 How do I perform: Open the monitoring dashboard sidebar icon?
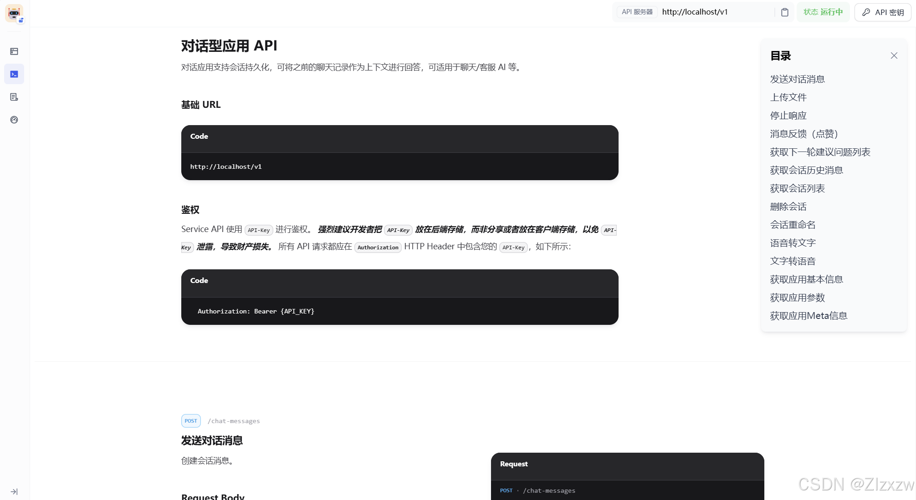pyautogui.click(x=14, y=120)
